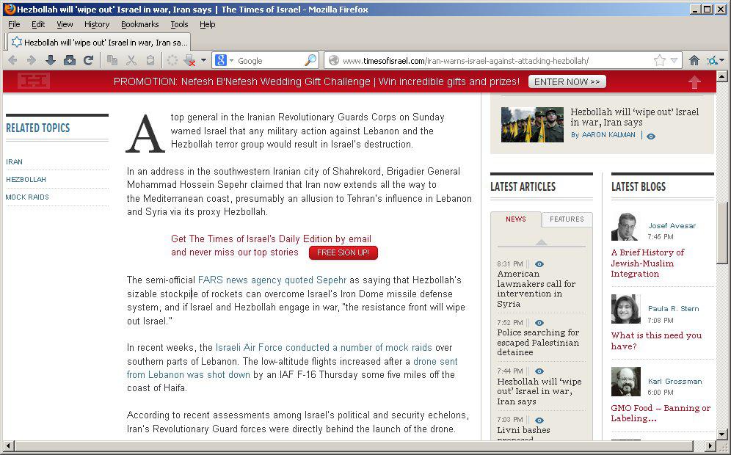
Task: Open the Help menu
Action: 208,24
